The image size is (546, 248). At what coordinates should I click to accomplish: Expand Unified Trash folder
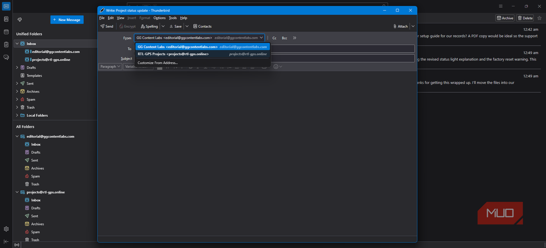(17, 107)
